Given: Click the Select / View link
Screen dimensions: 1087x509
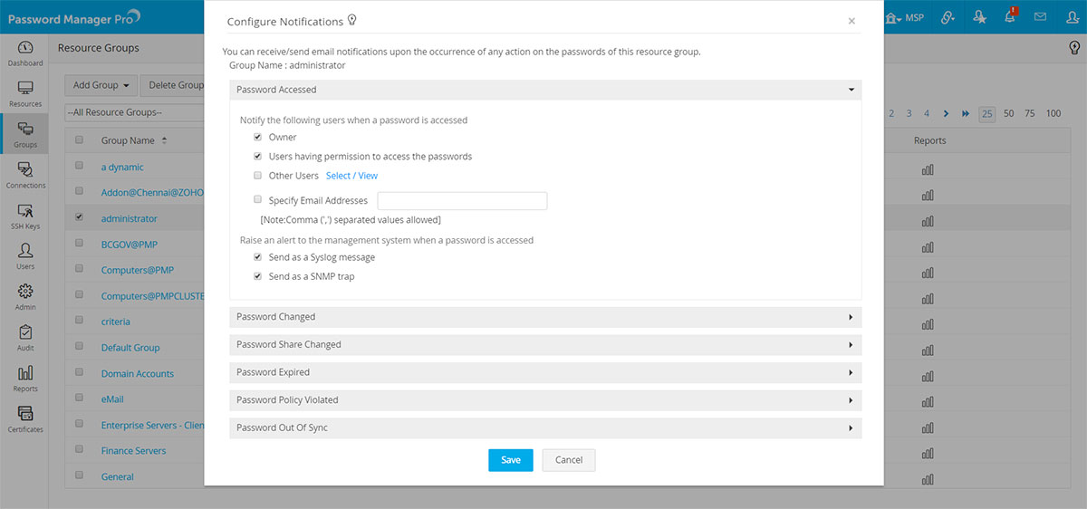Looking at the screenshot, I should tap(351, 176).
